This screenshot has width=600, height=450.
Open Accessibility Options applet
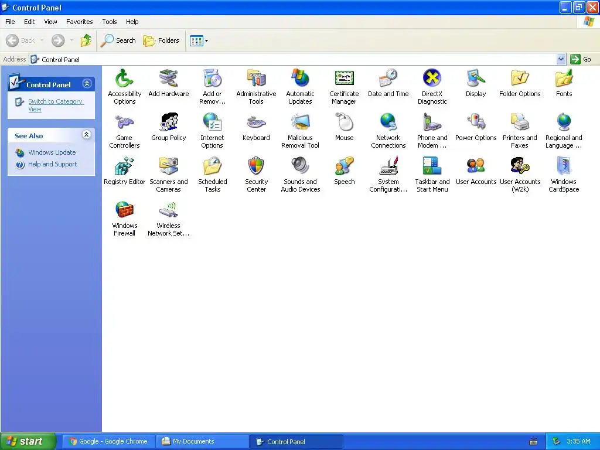click(x=124, y=79)
